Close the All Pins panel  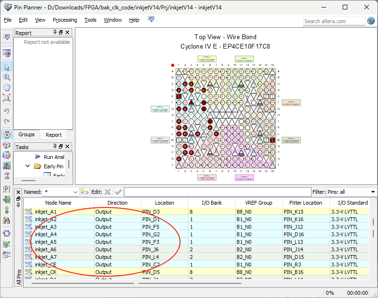(18, 192)
